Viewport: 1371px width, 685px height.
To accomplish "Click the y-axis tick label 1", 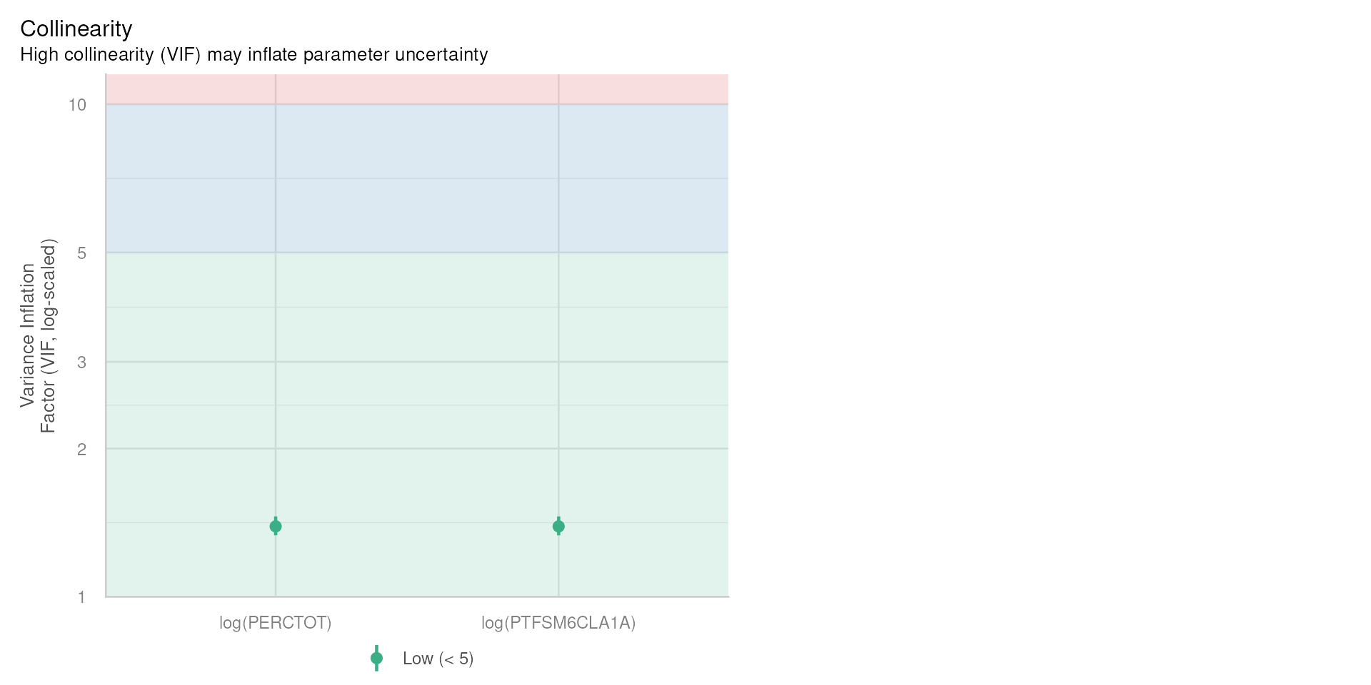I will 81,597.
